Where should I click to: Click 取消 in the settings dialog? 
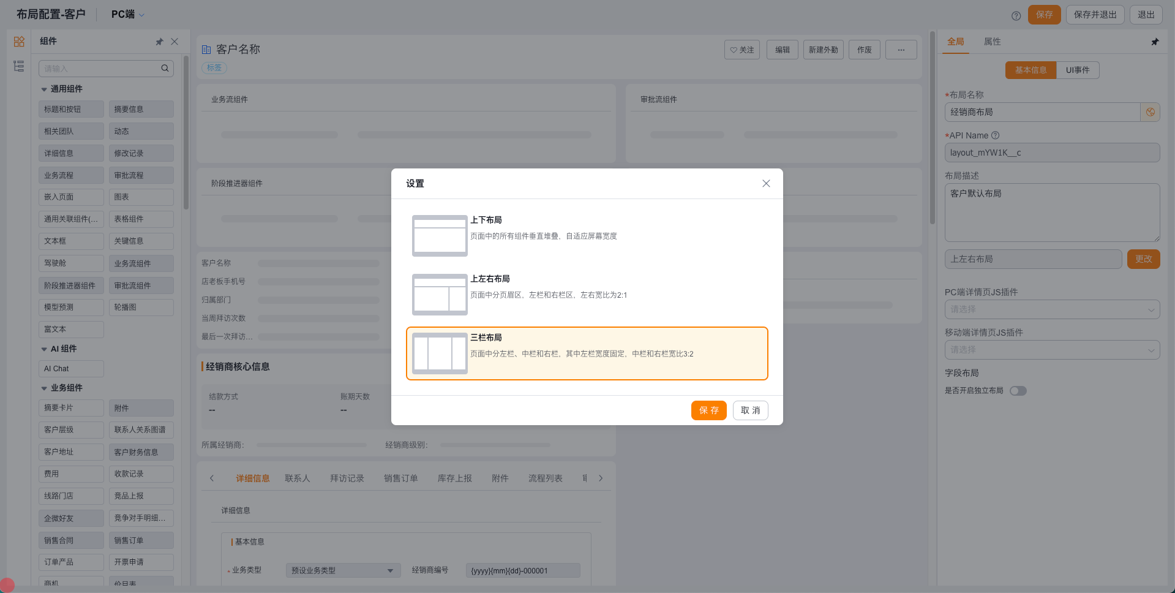point(750,410)
